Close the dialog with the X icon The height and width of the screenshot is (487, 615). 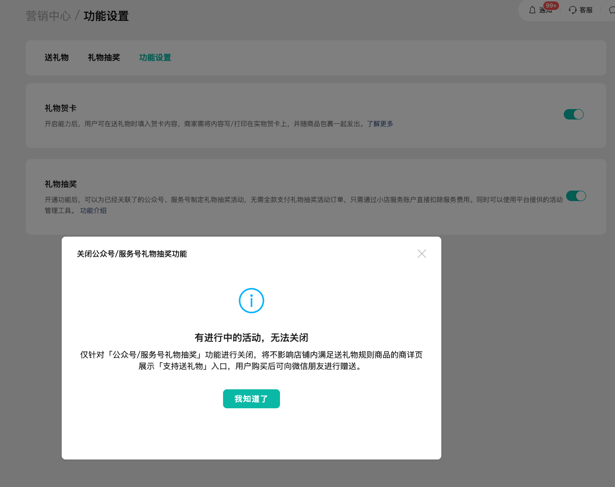click(x=422, y=254)
